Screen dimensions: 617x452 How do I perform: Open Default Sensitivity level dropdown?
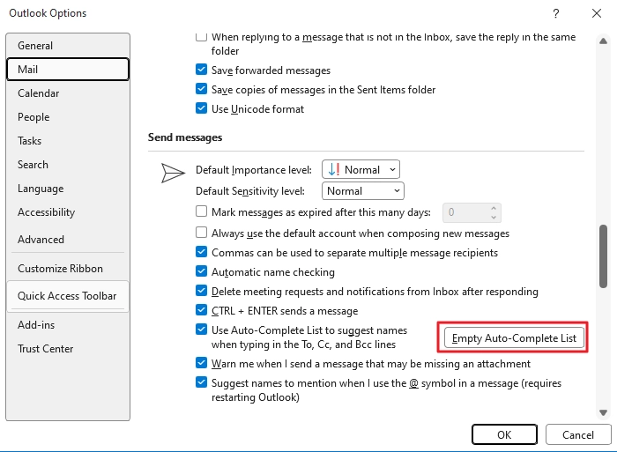pos(363,191)
